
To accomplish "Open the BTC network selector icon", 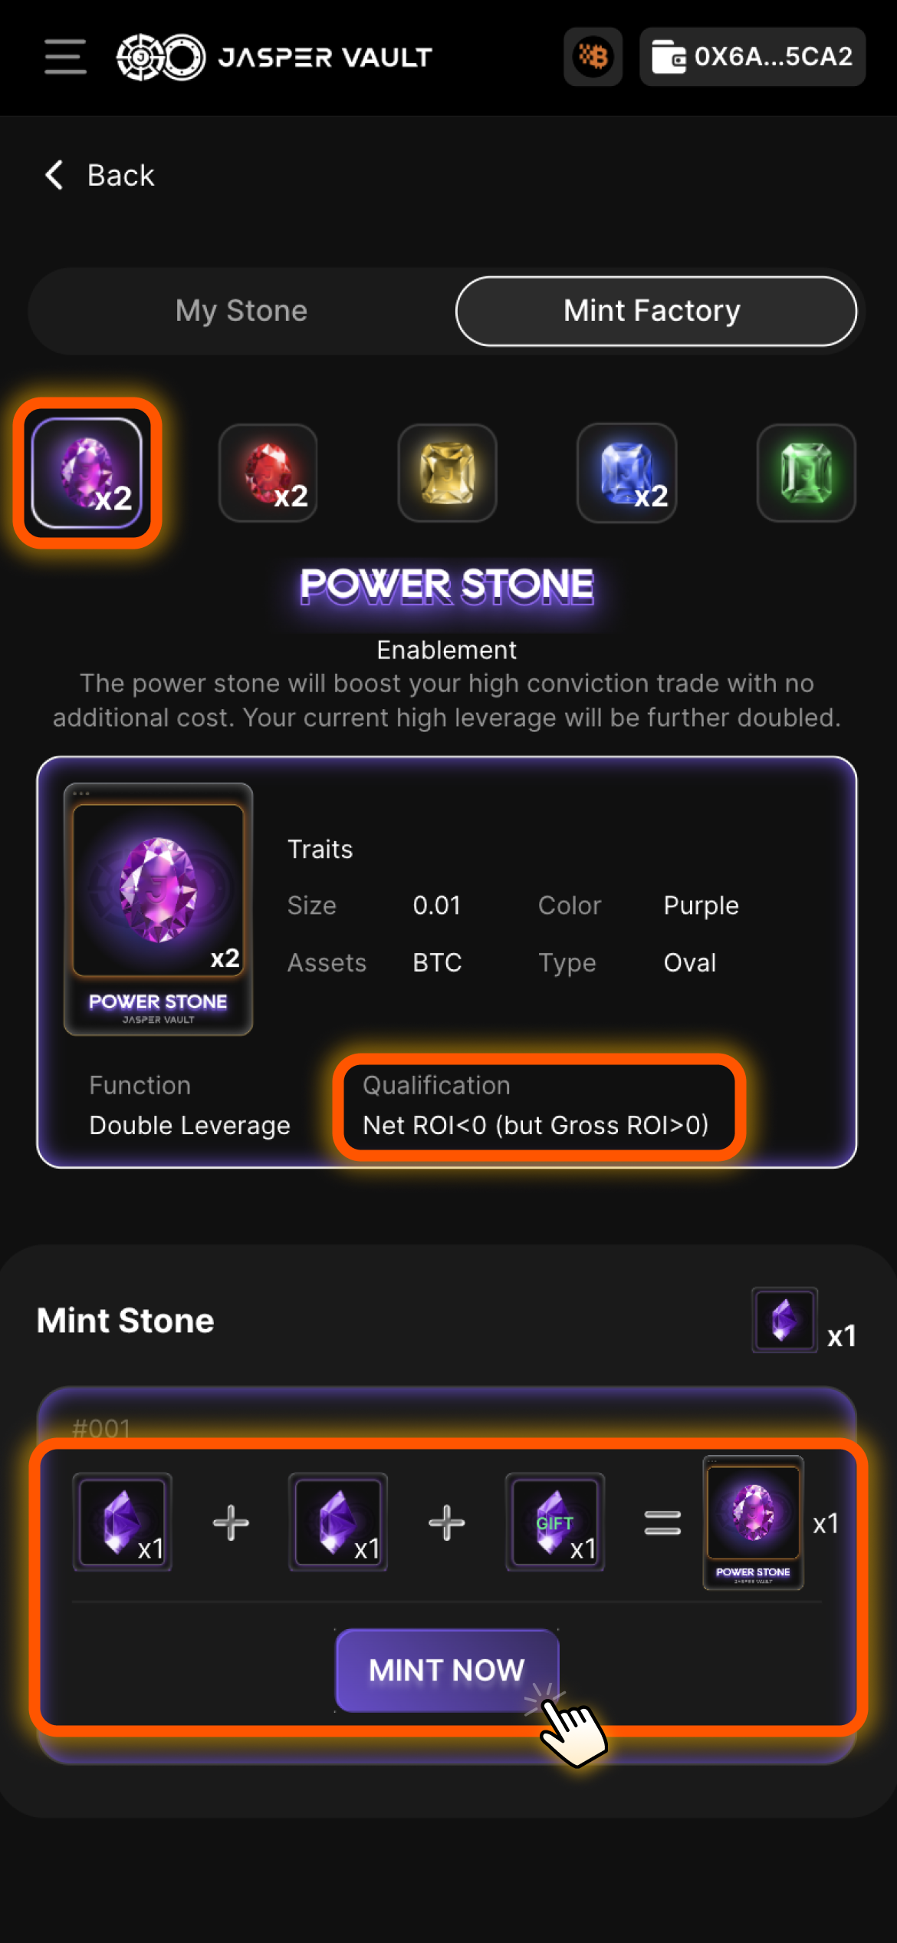I will 593,57.
